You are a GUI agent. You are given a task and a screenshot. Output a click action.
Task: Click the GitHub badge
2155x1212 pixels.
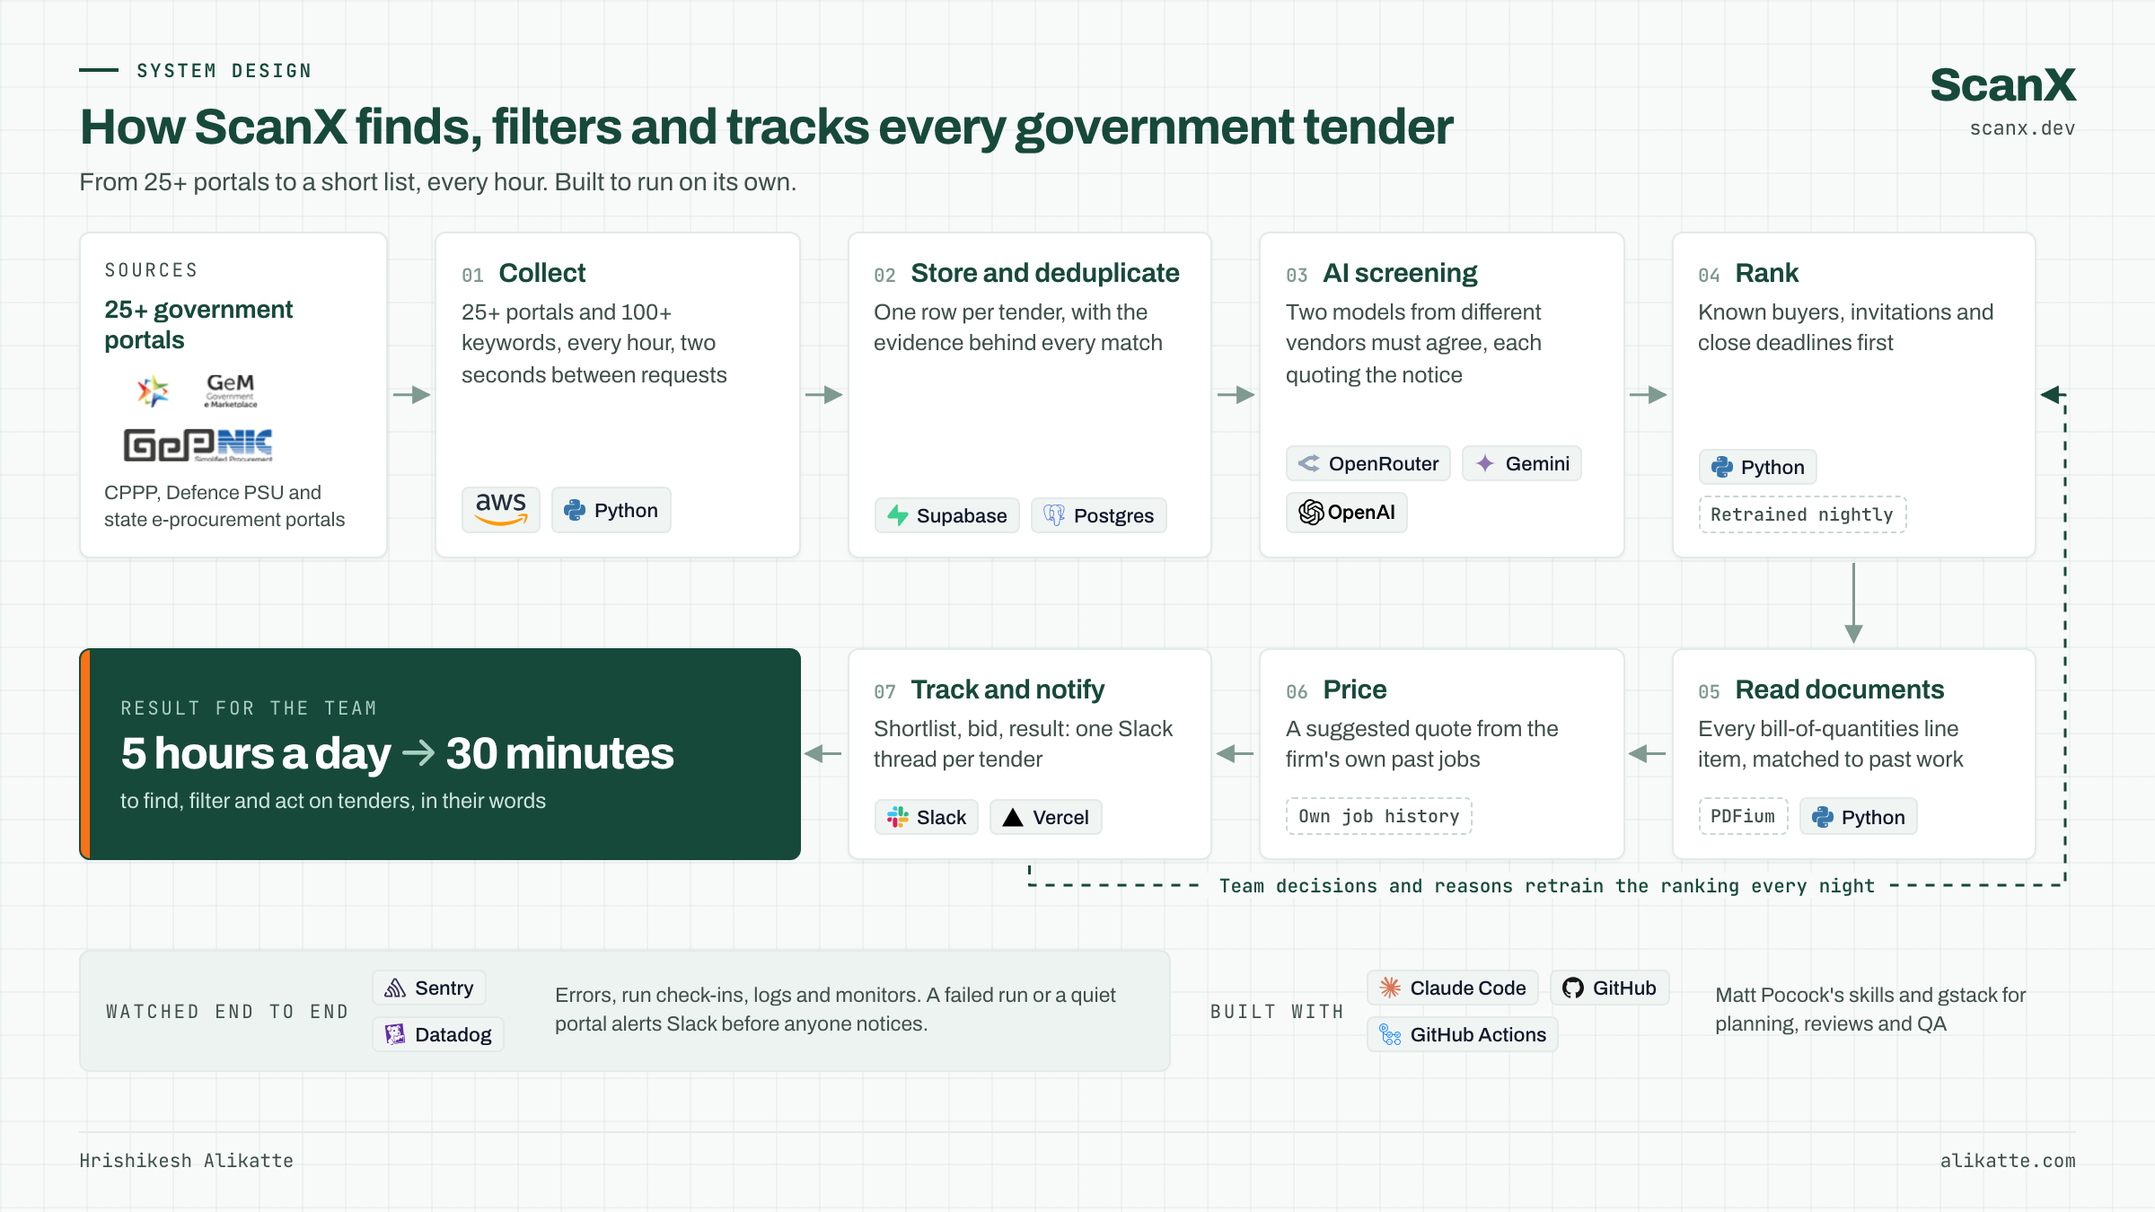click(1610, 988)
